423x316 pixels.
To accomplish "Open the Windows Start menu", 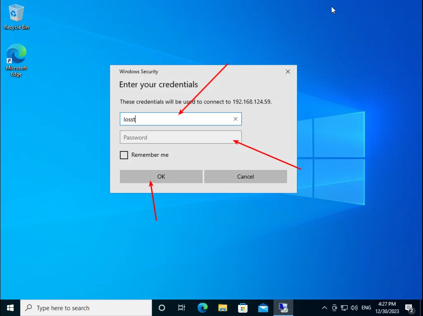I will [x=10, y=308].
